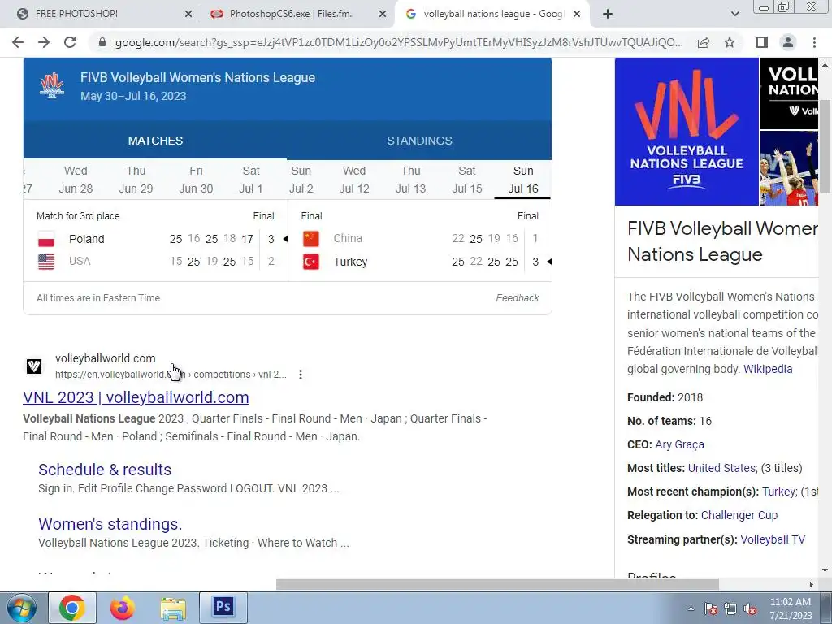Open the tab search dropdown chevron

click(734, 15)
